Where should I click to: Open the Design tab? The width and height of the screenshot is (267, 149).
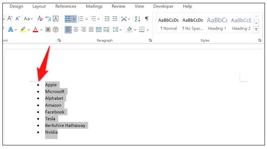coord(16,6)
